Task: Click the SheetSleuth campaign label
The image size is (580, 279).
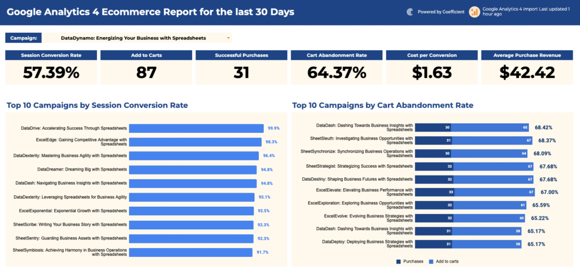Action: point(361,140)
